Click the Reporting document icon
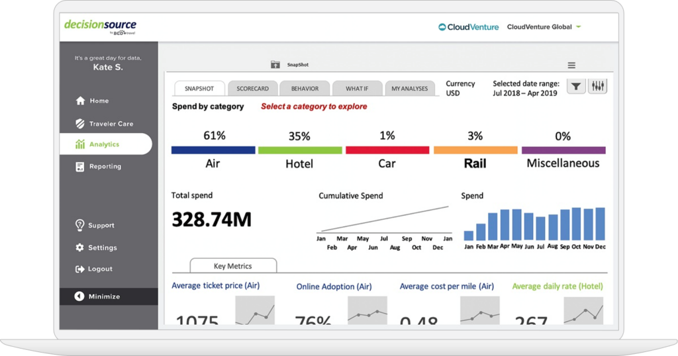 (x=80, y=167)
